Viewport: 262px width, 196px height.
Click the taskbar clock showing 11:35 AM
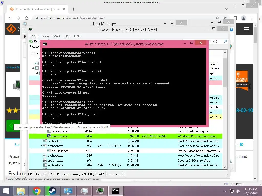[x=251, y=191]
